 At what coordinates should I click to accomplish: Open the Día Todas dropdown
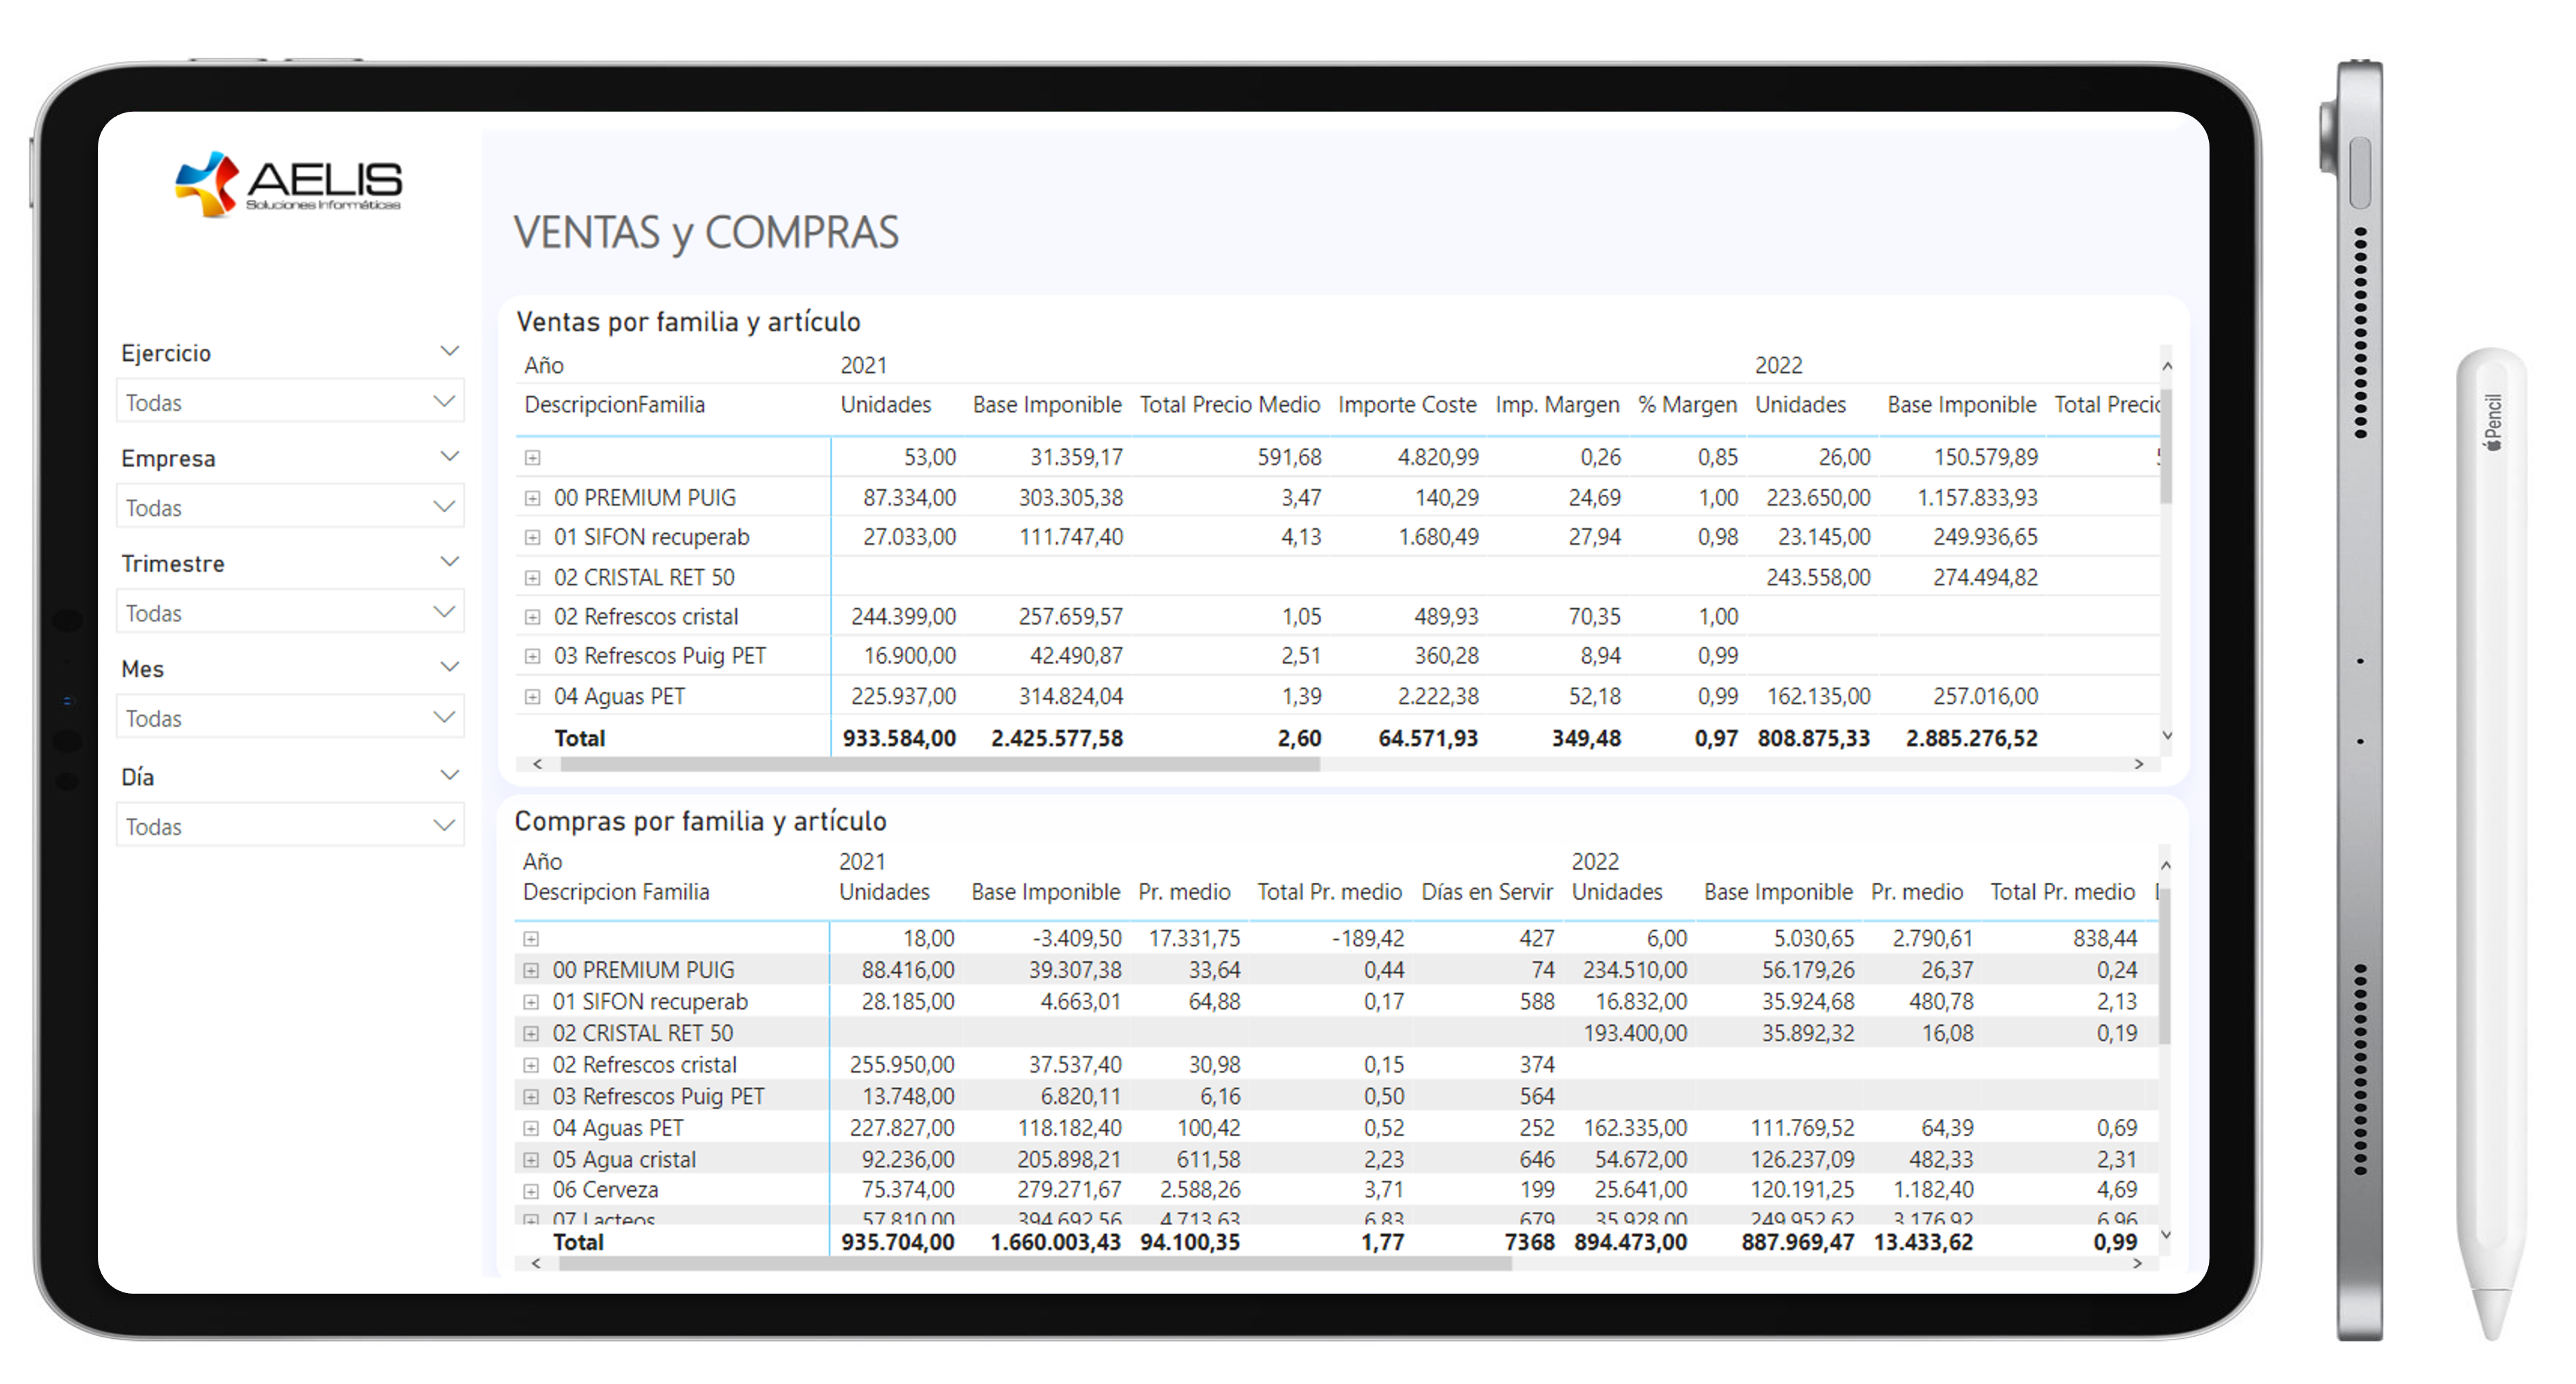point(290,826)
